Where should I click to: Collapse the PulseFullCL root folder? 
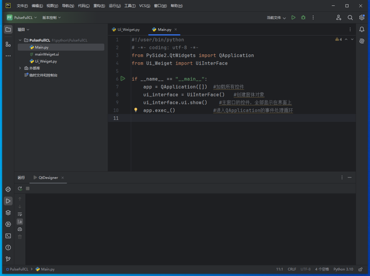coord(20,40)
